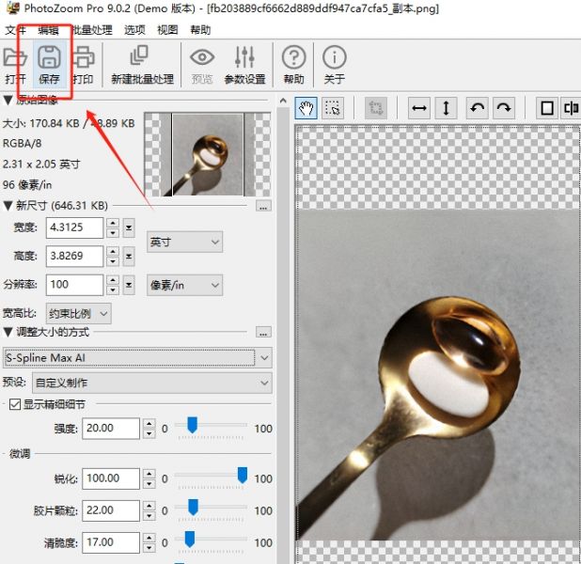
Task: Open the preset dropdown 自定义制作
Action: tap(152, 383)
